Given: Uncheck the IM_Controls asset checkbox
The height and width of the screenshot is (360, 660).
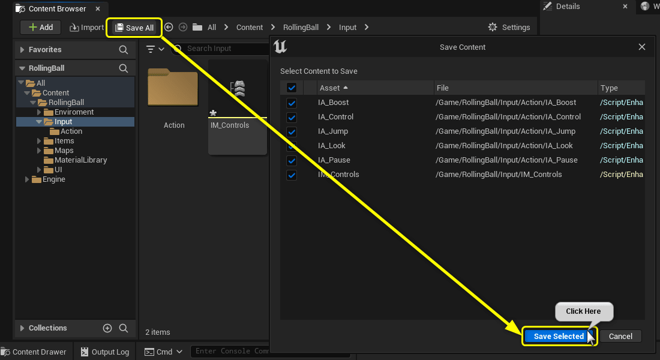Looking at the screenshot, I should [292, 175].
